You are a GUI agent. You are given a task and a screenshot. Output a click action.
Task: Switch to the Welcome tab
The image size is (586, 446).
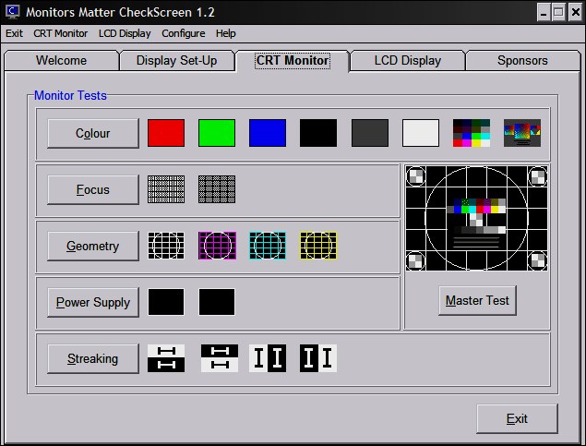pyautogui.click(x=61, y=61)
